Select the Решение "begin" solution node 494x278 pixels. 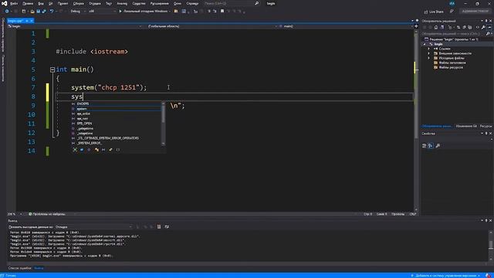[x=454, y=39]
